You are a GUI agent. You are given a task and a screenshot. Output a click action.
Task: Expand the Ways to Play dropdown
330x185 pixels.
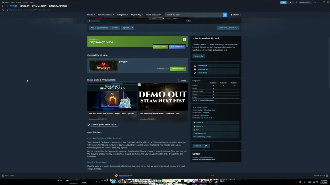tap(137, 15)
